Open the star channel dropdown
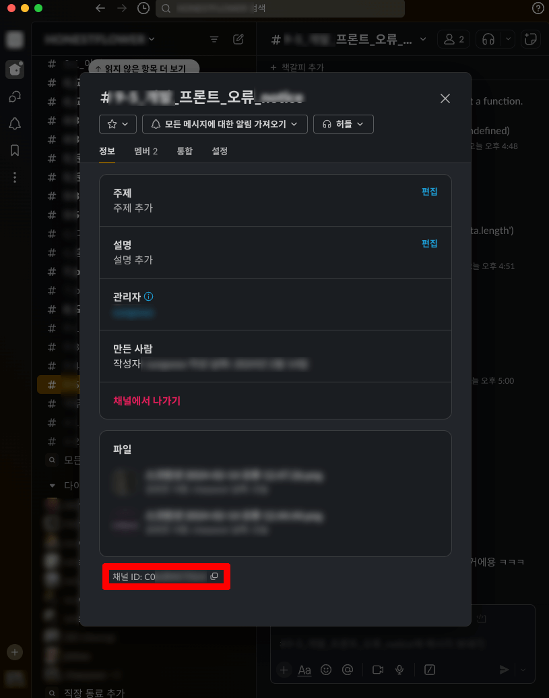 [118, 124]
